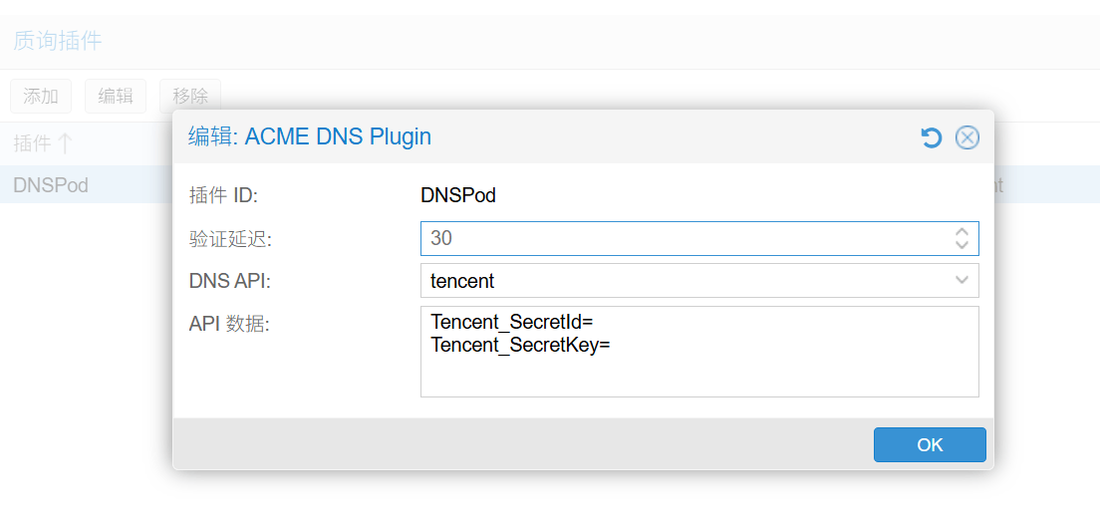Click the 编辑: ACME DNS Plugin title bar
Screen dimensions: 1100x523
(x=548, y=137)
